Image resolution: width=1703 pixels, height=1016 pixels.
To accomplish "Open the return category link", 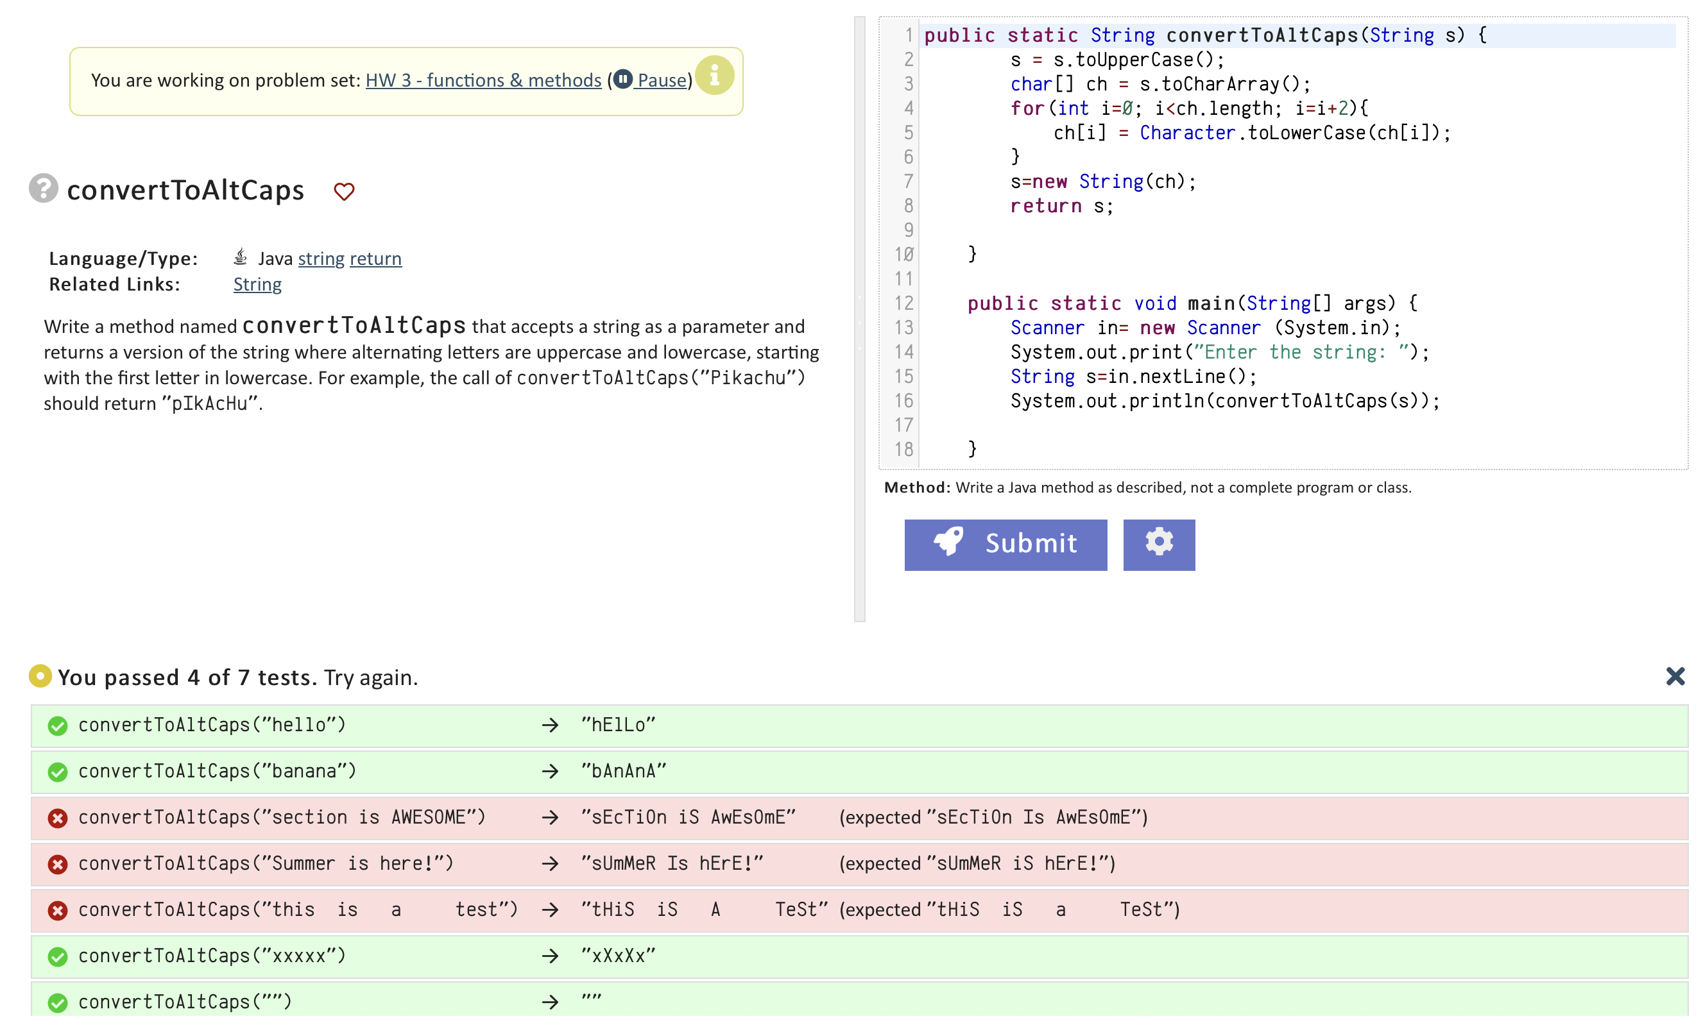I will (375, 258).
